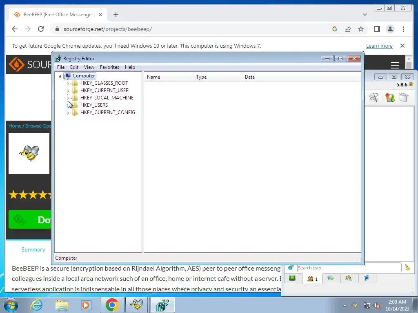Toggle the Chrome side panel

pyautogui.click(x=377, y=29)
